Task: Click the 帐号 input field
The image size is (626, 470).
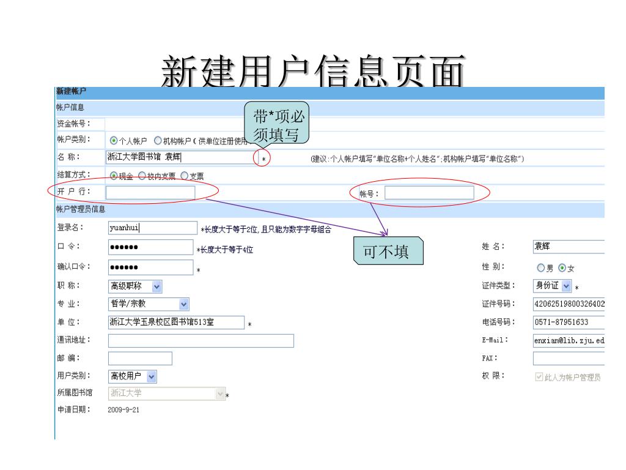Action: point(429,193)
